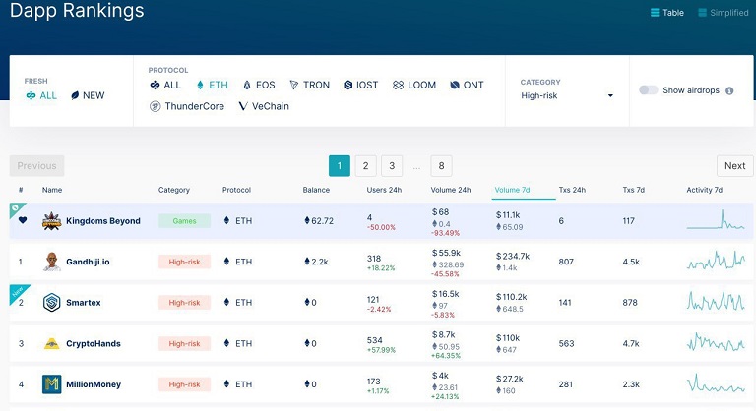Sort by Users 24h column

384,190
